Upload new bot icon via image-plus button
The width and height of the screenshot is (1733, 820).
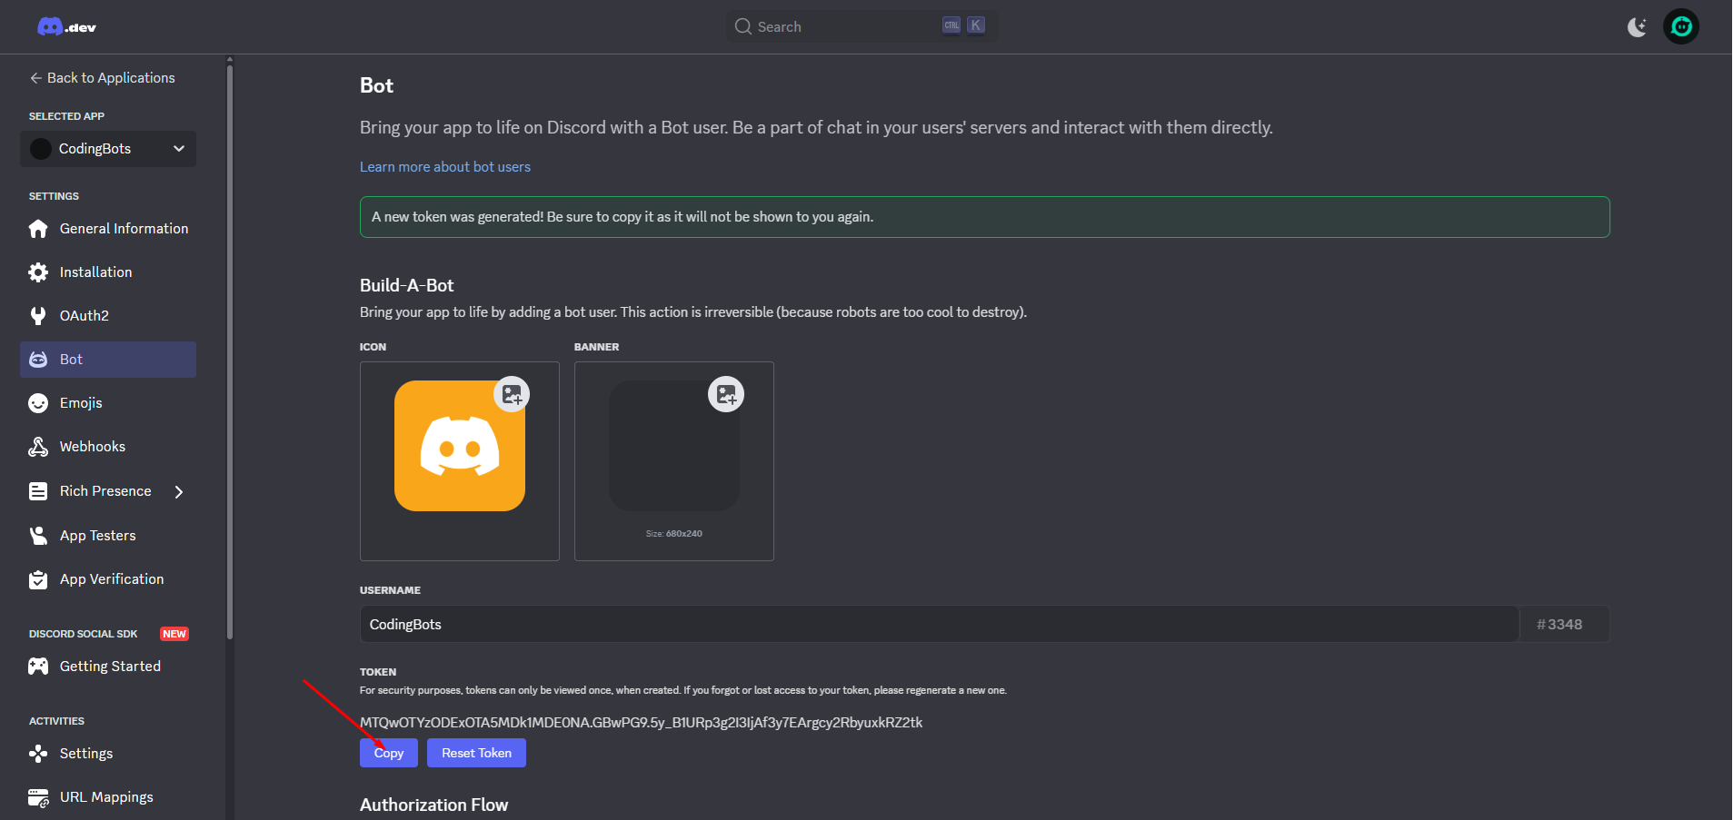[512, 394]
